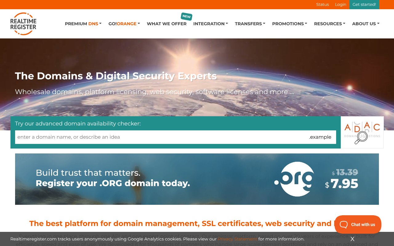394x246 pixels.
Task: Click the NEW badge above WHAT WE OFFER
Action: point(186,17)
